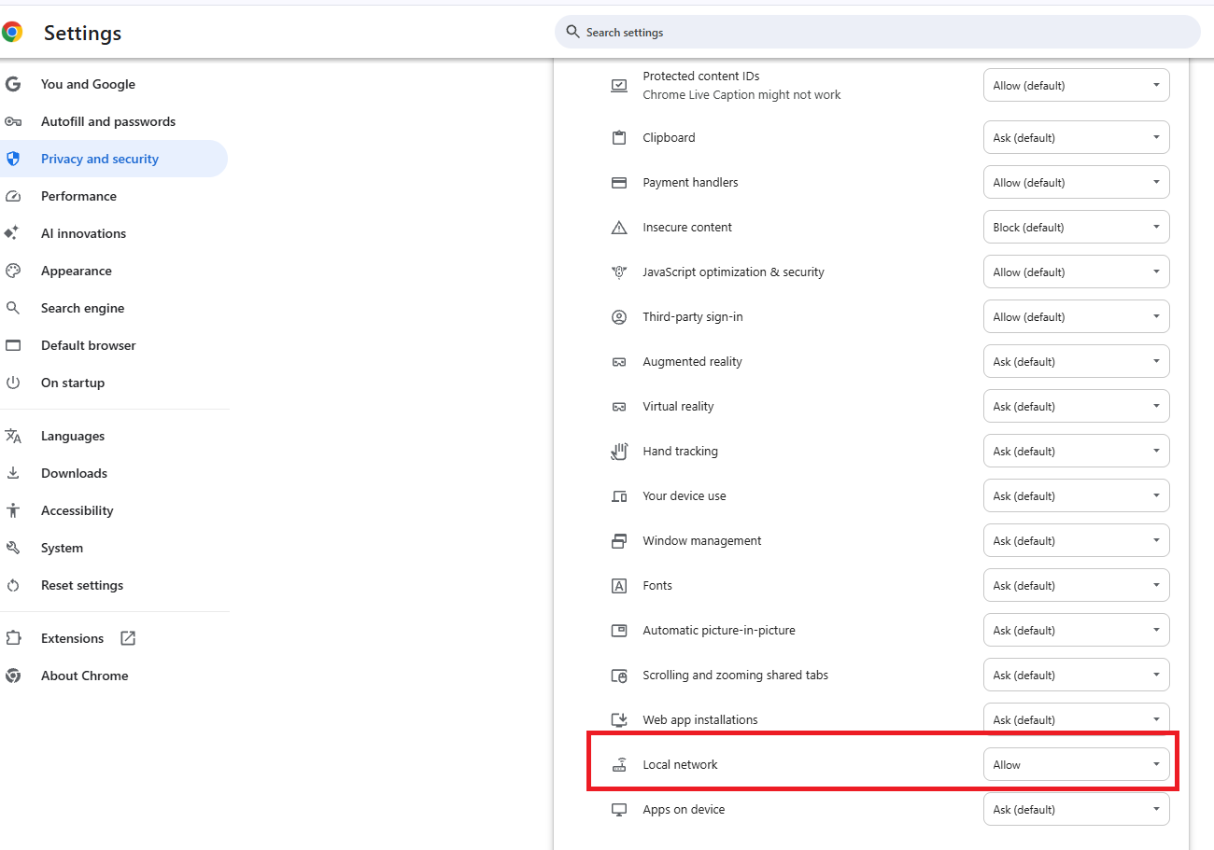Image resolution: width=1214 pixels, height=850 pixels.
Task: Go to the Downloads settings page
Action: point(74,473)
